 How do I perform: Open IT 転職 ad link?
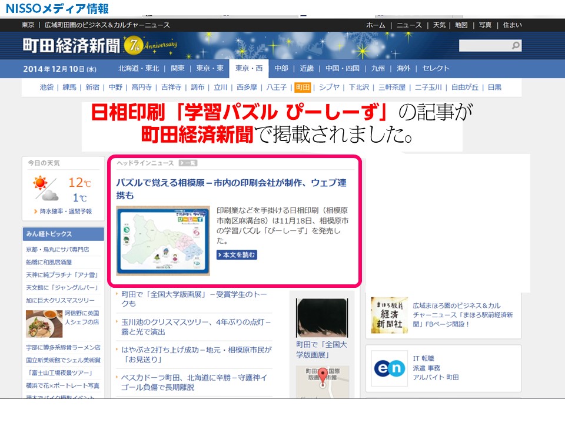pos(423,358)
